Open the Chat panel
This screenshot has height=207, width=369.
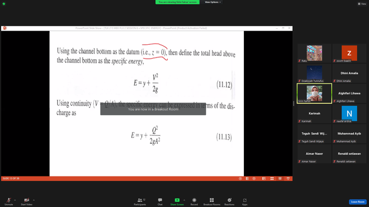[160, 201]
